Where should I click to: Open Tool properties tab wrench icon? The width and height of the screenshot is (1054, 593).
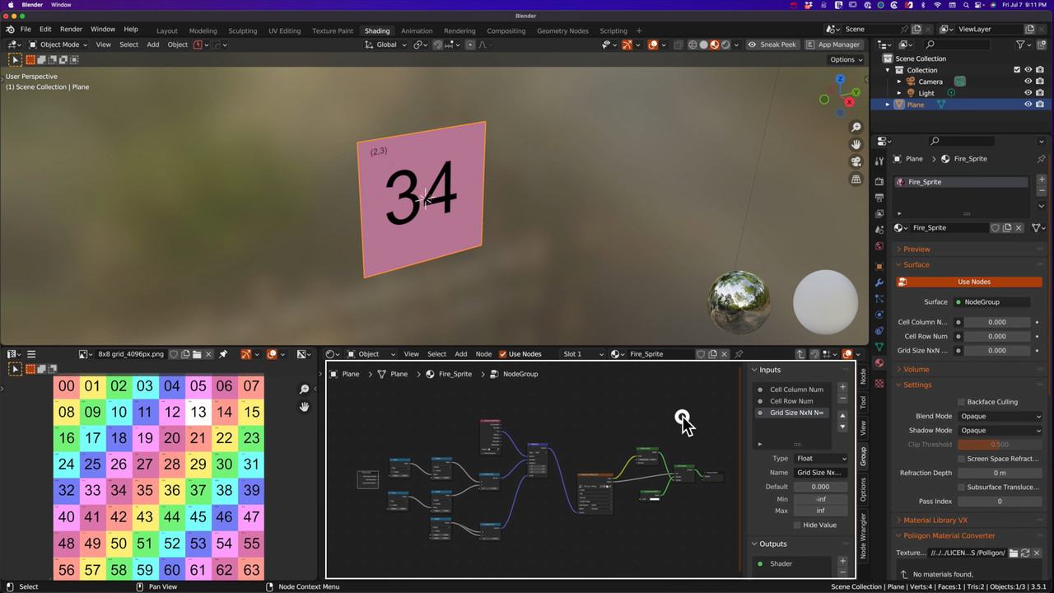[879, 161]
